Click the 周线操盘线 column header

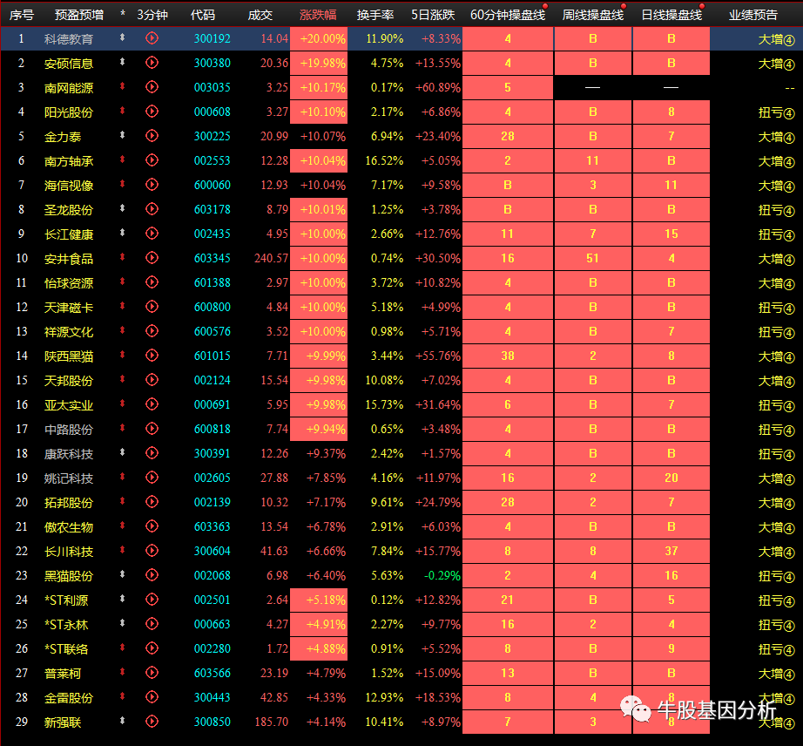(592, 15)
